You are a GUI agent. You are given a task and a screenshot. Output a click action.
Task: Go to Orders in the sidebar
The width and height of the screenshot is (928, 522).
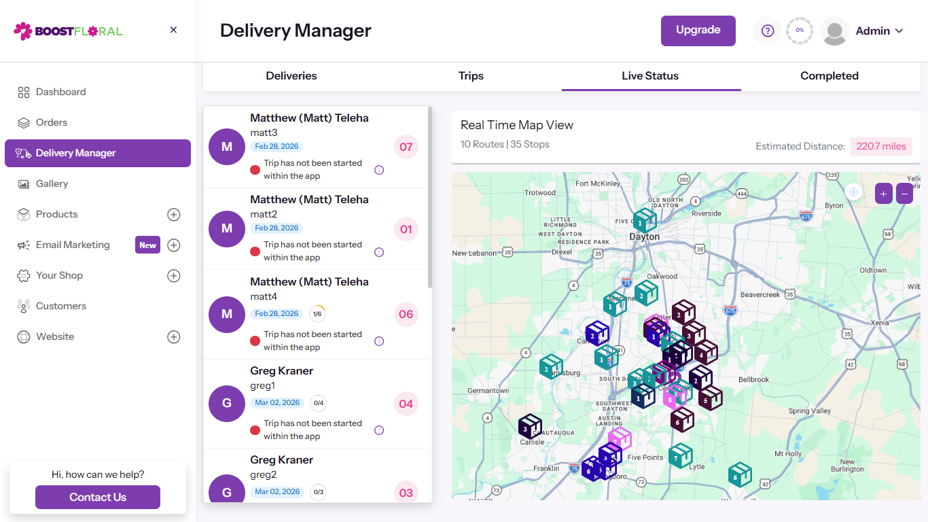coord(98,122)
